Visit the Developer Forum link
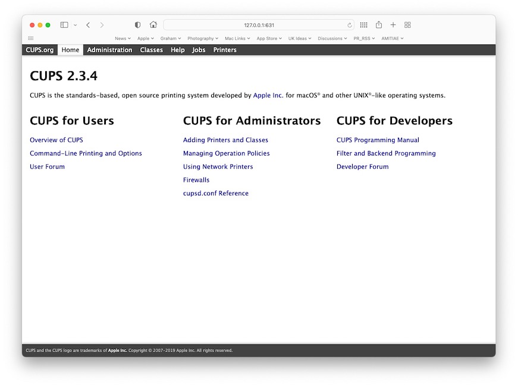 [362, 167]
